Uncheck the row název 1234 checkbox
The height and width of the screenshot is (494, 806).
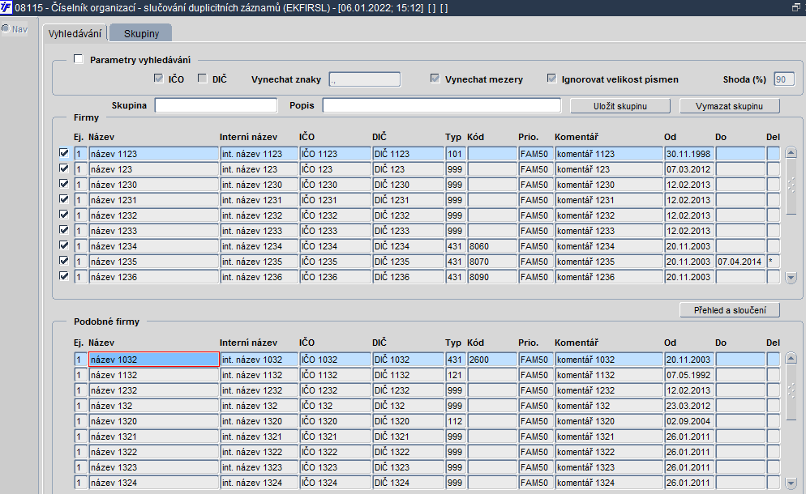pos(64,245)
